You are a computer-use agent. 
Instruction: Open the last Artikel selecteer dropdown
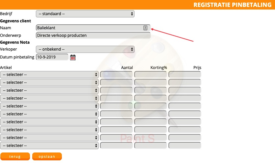(x=49, y=146)
